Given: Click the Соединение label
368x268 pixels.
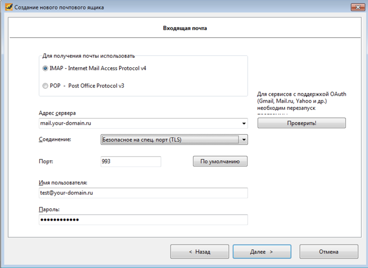Looking at the screenshot, I should (55, 139).
